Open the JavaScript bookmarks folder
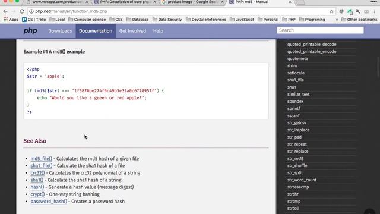Screen dimensions: 380x214 click(242, 20)
